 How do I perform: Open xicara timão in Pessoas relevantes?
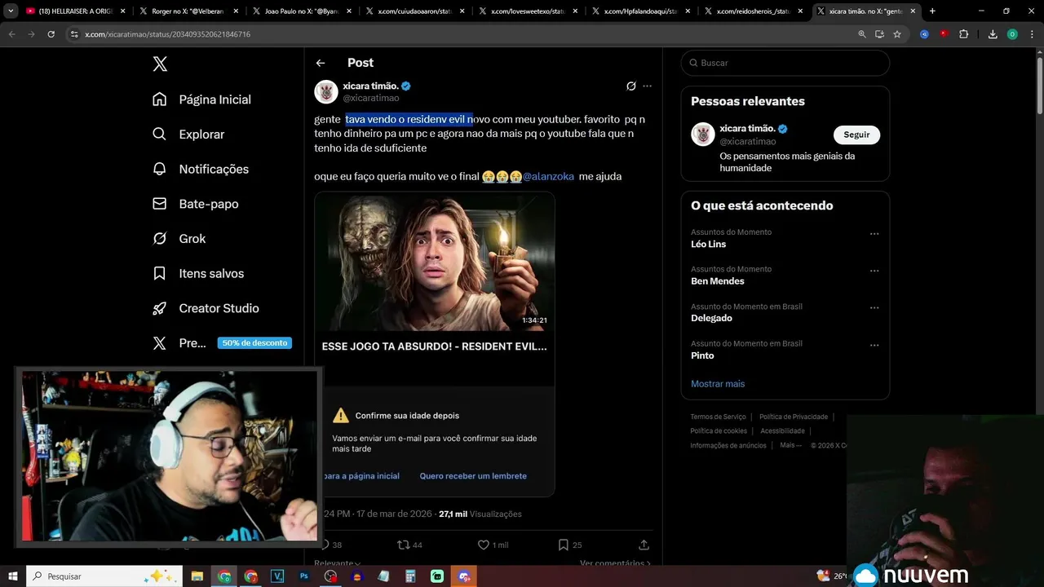pyautogui.click(x=748, y=129)
